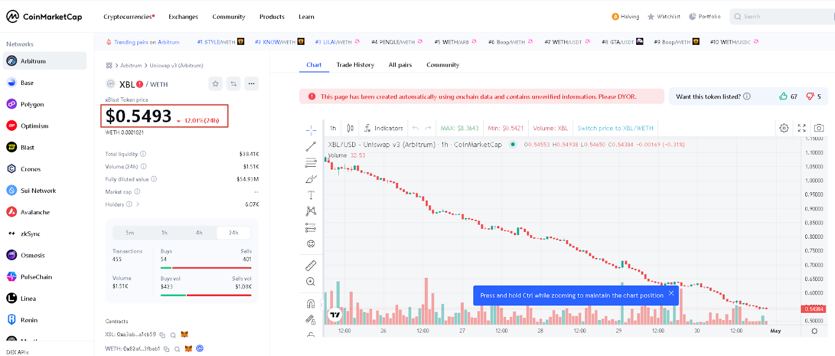Expand the Holders details chevron
Image resolution: width=835 pixels, height=356 pixels.
(138, 204)
